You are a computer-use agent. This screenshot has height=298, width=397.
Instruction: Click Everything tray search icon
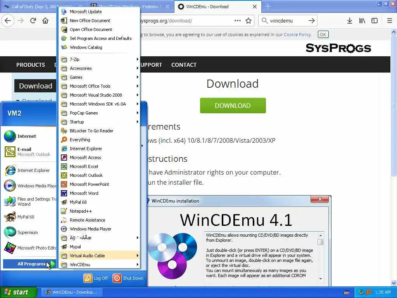click(x=368, y=292)
